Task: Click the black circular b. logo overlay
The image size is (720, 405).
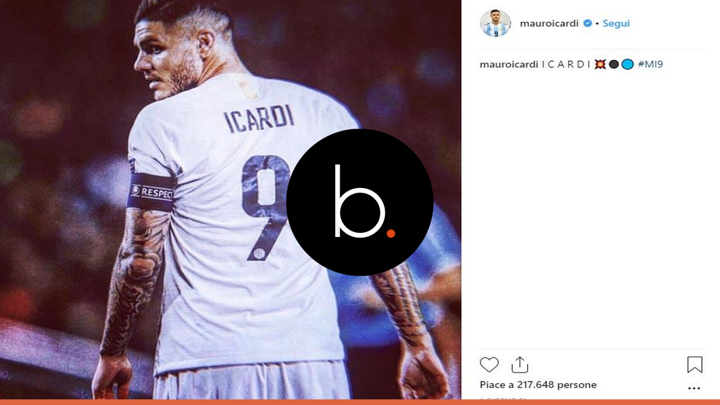Action: [x=360, y=202]
